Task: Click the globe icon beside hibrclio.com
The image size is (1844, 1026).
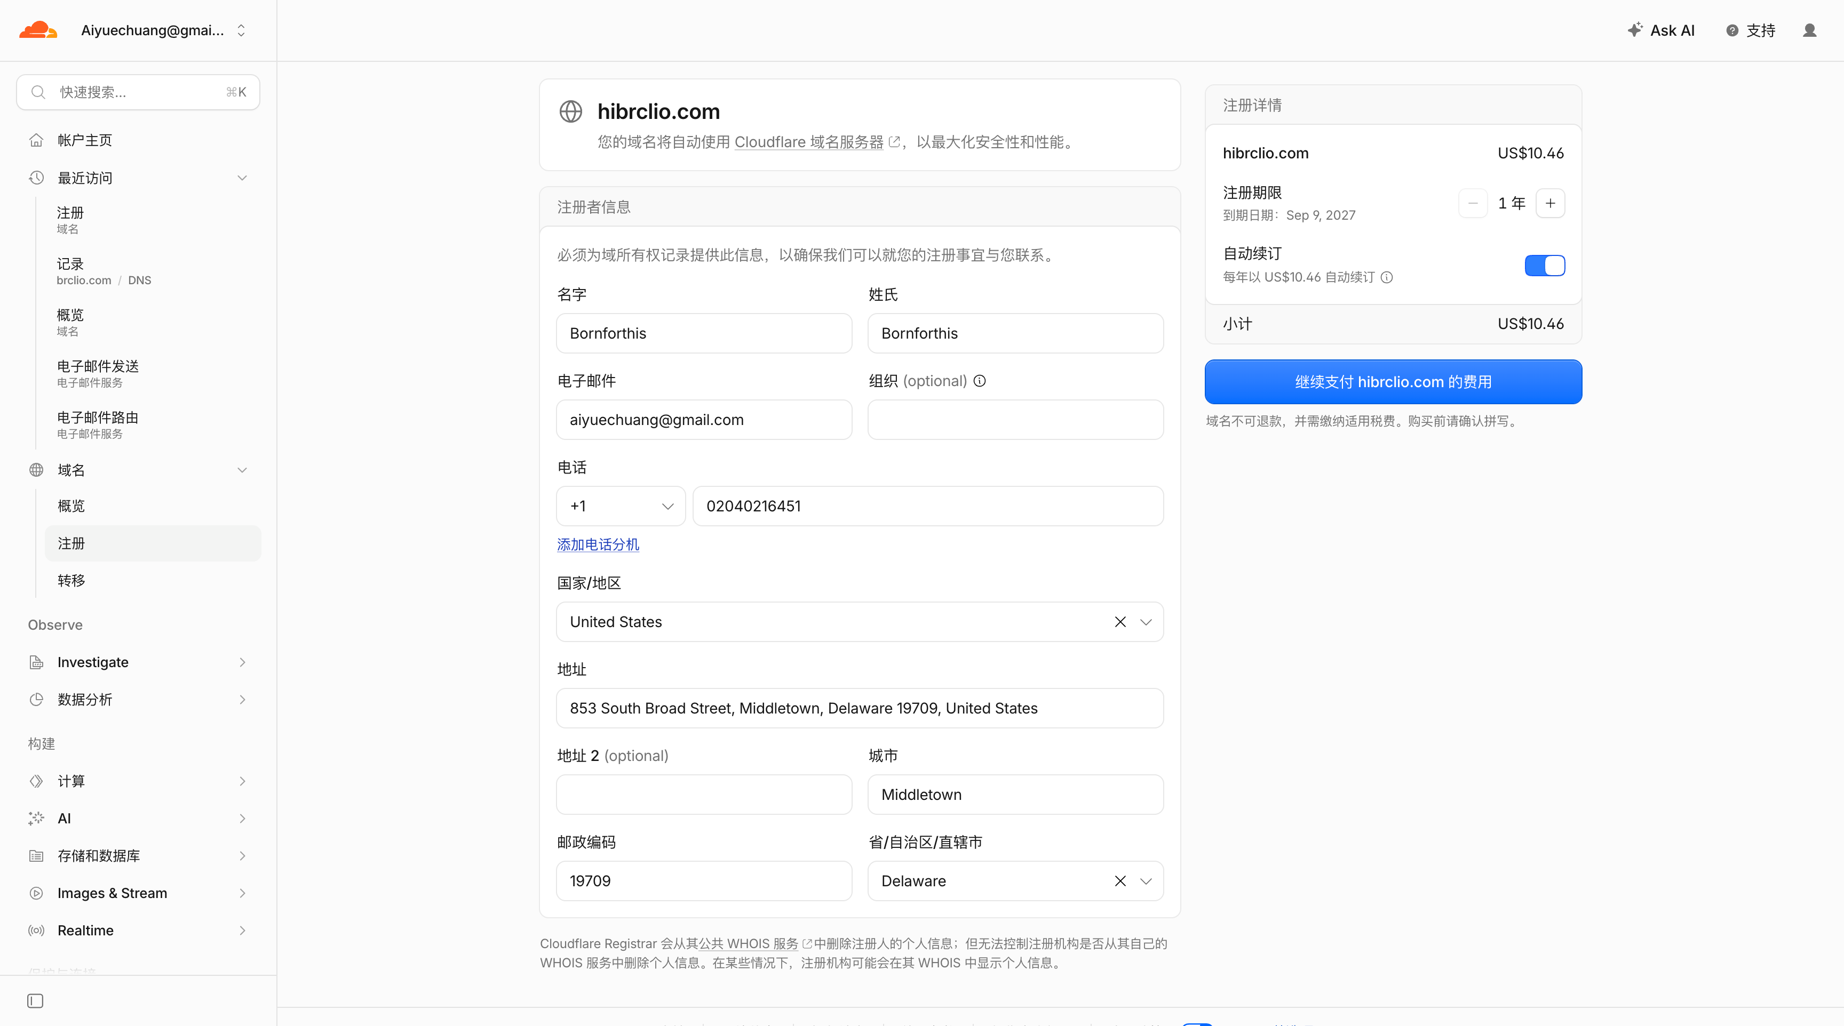Action: pos(570,111)
